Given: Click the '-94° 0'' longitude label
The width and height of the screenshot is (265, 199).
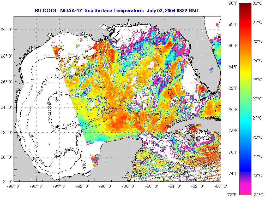Looking at the screenshot, I should [x=60, y=186].
